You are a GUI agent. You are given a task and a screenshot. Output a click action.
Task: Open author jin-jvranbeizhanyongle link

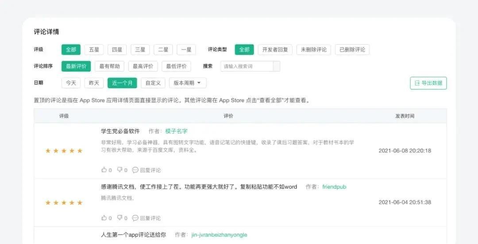[219, 235]
